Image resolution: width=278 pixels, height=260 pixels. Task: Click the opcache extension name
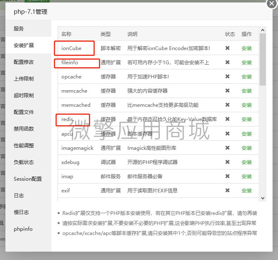click(x=71, y=77)
